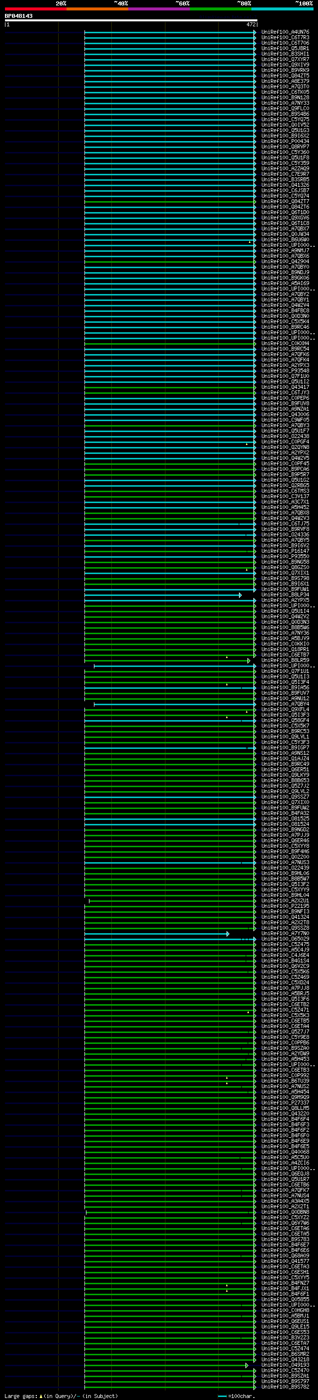Viewport: 318px width, 1400px height.
Task: Click the label UniRef100_B9S783
Action: pyautogui.click(x=285, y=1240)
